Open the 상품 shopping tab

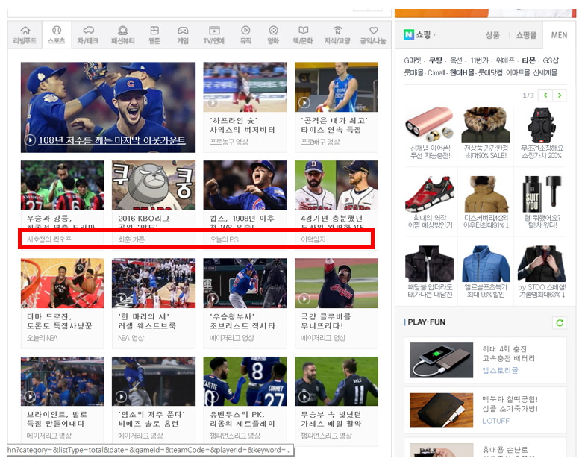[x=492, y=35]
